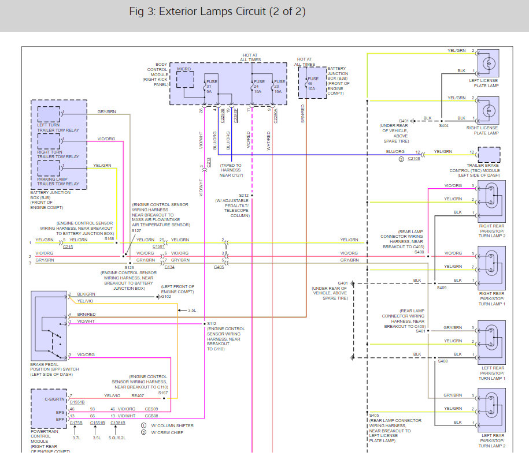529x467 pixels.
Task: Select the Powertrain Control Module box
Action: click(49, 409)
